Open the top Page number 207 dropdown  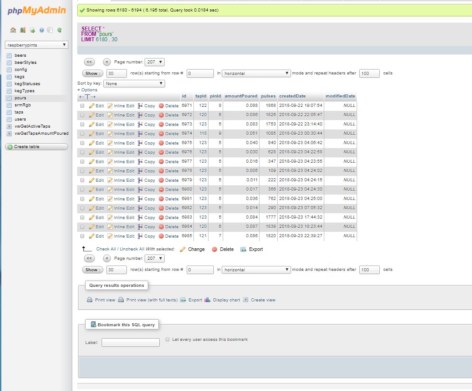[154, 62]
